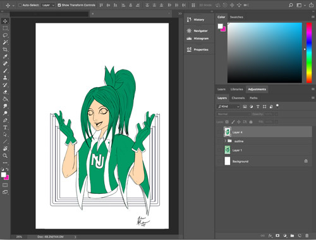Select the Adjustments tab
The width and height of the screenshot is (316, 240).
[257, 89]
